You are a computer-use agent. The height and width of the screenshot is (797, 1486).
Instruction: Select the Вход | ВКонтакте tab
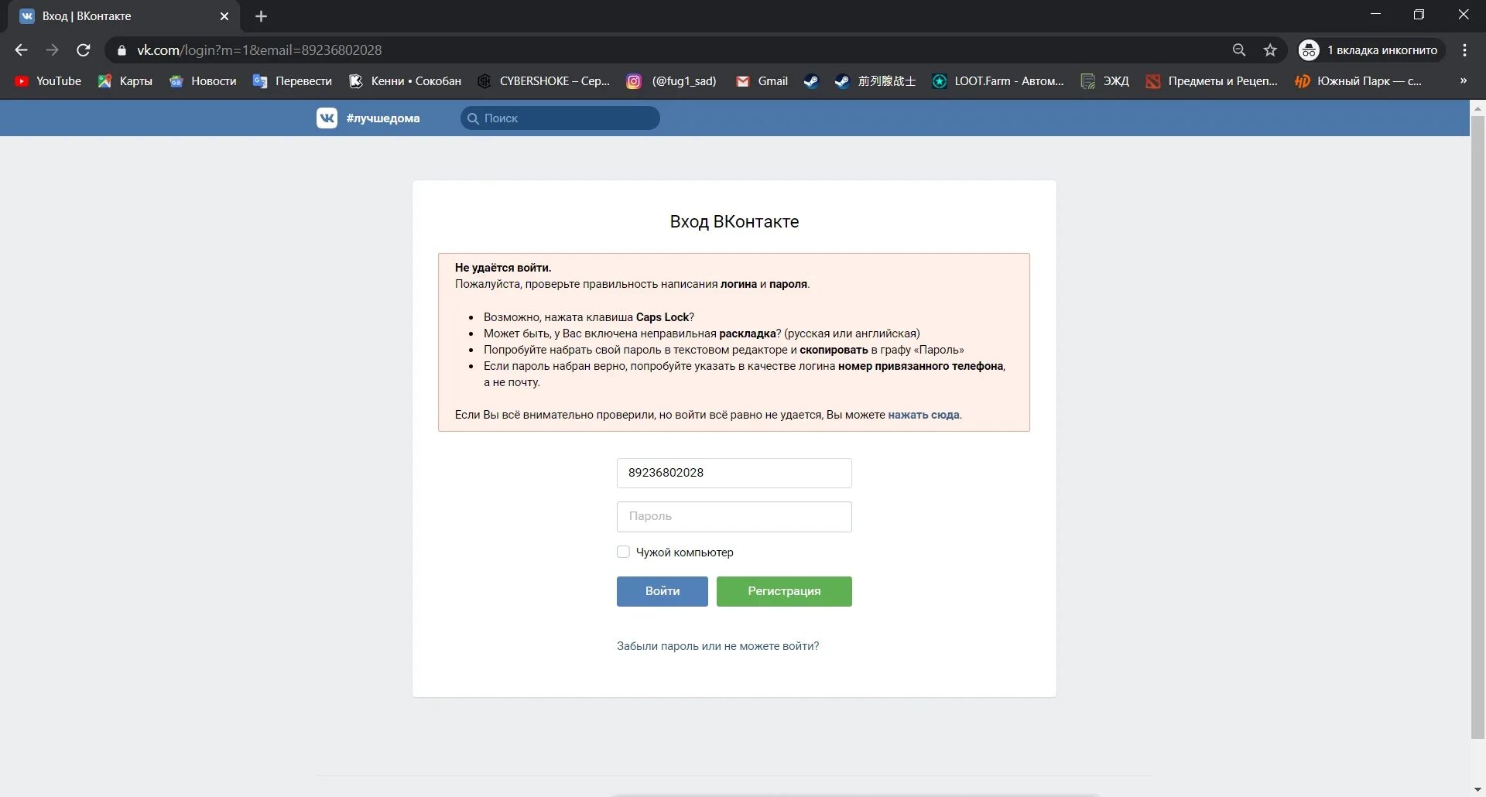(124, 16)
